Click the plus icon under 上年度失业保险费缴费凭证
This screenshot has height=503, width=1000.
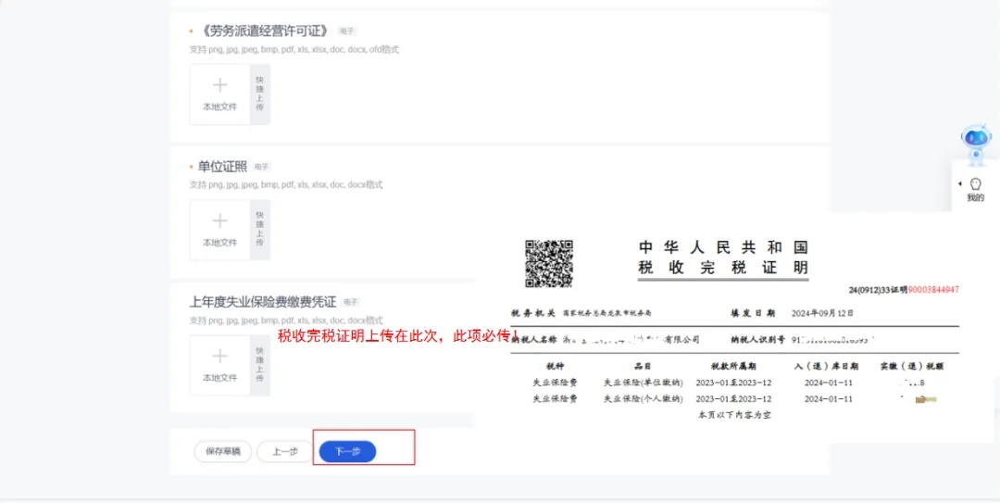(219, 357)
